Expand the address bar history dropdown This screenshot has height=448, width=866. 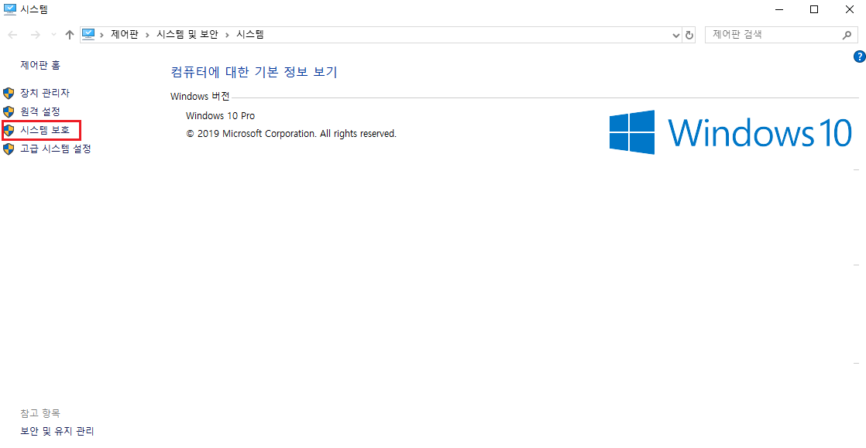click(x=676, y=35)
